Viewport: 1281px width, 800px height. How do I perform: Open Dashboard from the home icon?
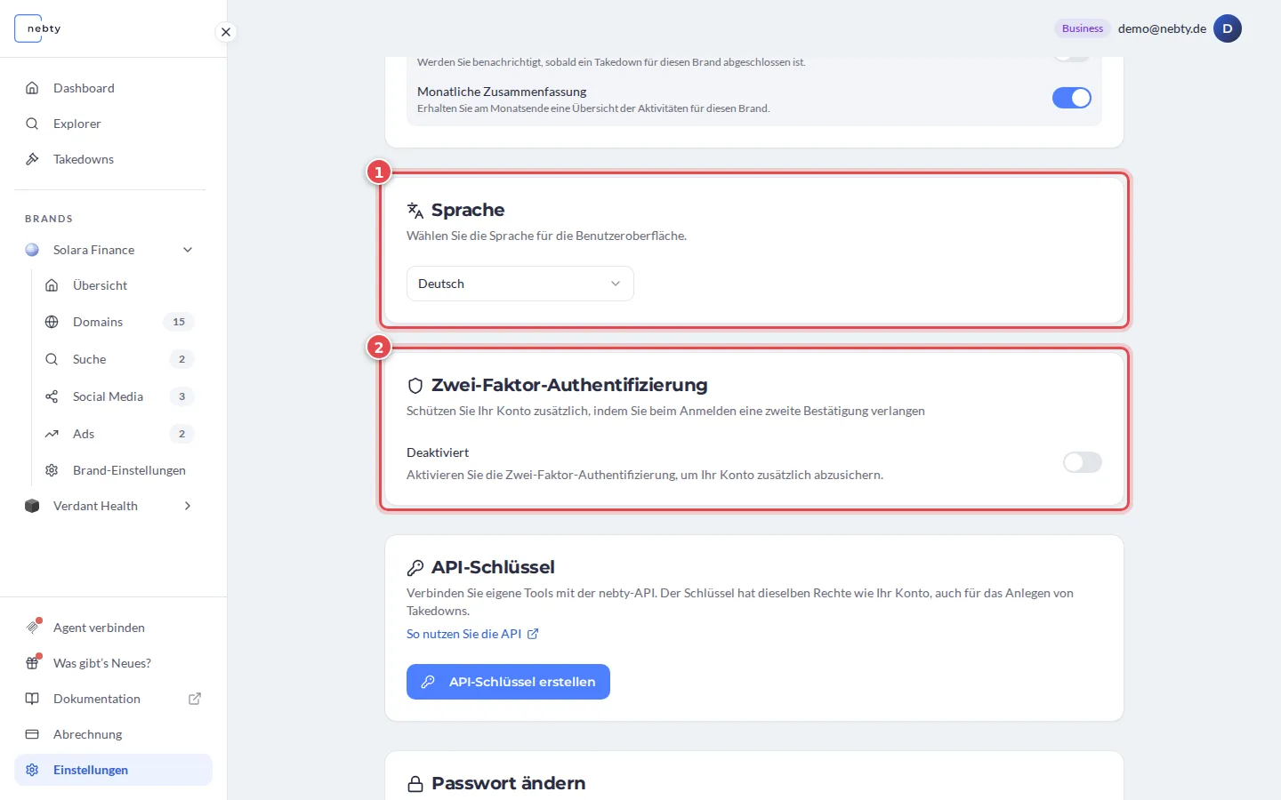[x=32, y=88]
